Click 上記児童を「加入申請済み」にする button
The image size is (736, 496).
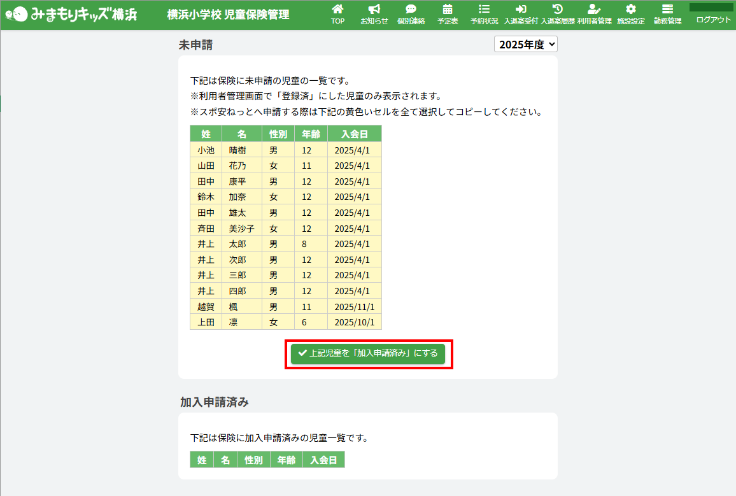pos(368,353)
